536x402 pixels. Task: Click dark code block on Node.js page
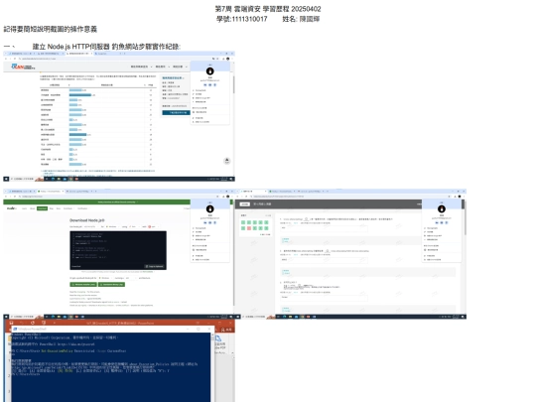pos(118,250)
